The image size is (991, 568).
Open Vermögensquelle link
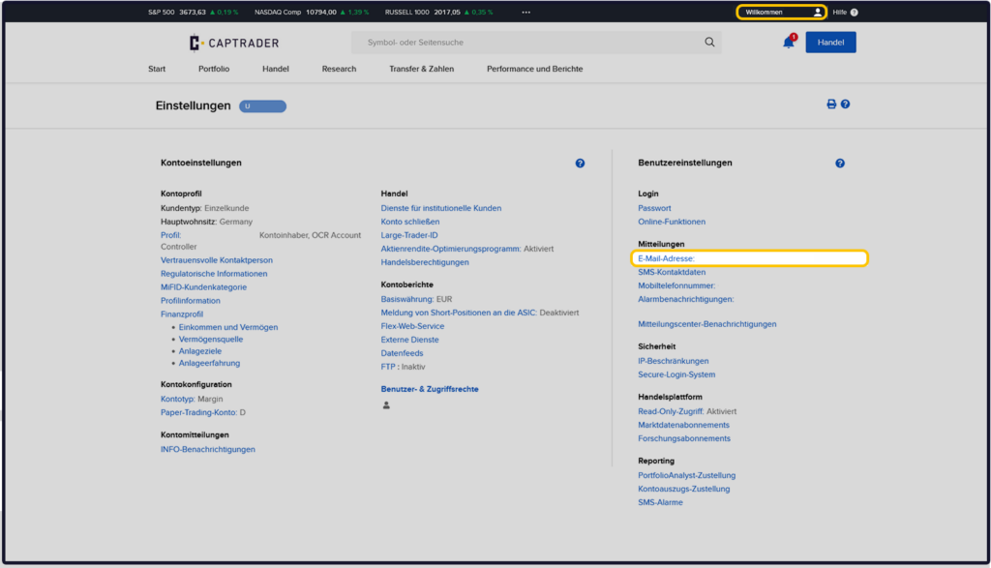[210, 340]
